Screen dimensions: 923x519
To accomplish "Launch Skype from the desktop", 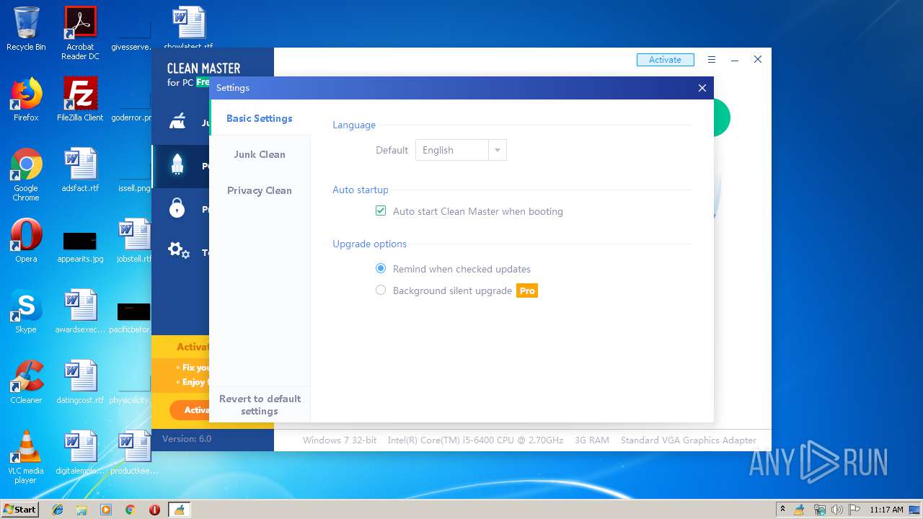I will tap(26, 311).
